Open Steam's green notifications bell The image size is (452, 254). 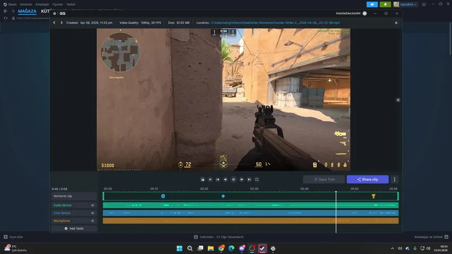385,4
